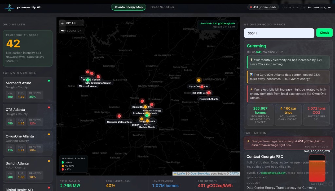Open the OpenStreetMap attribution link
This screenshot has width=335, height=191.
(200, 173)
